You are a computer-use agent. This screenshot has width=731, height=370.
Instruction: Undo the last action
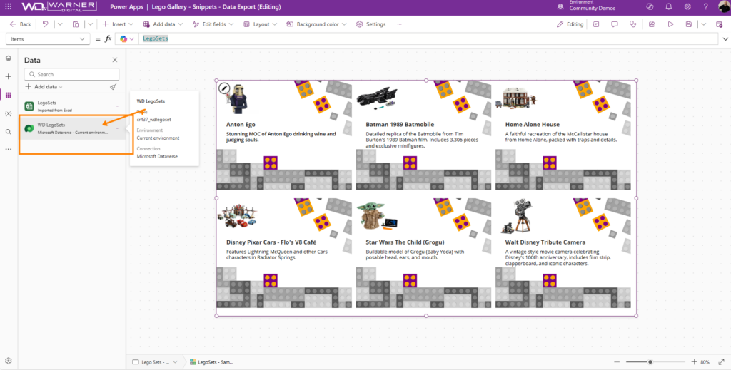click(45, 24)
